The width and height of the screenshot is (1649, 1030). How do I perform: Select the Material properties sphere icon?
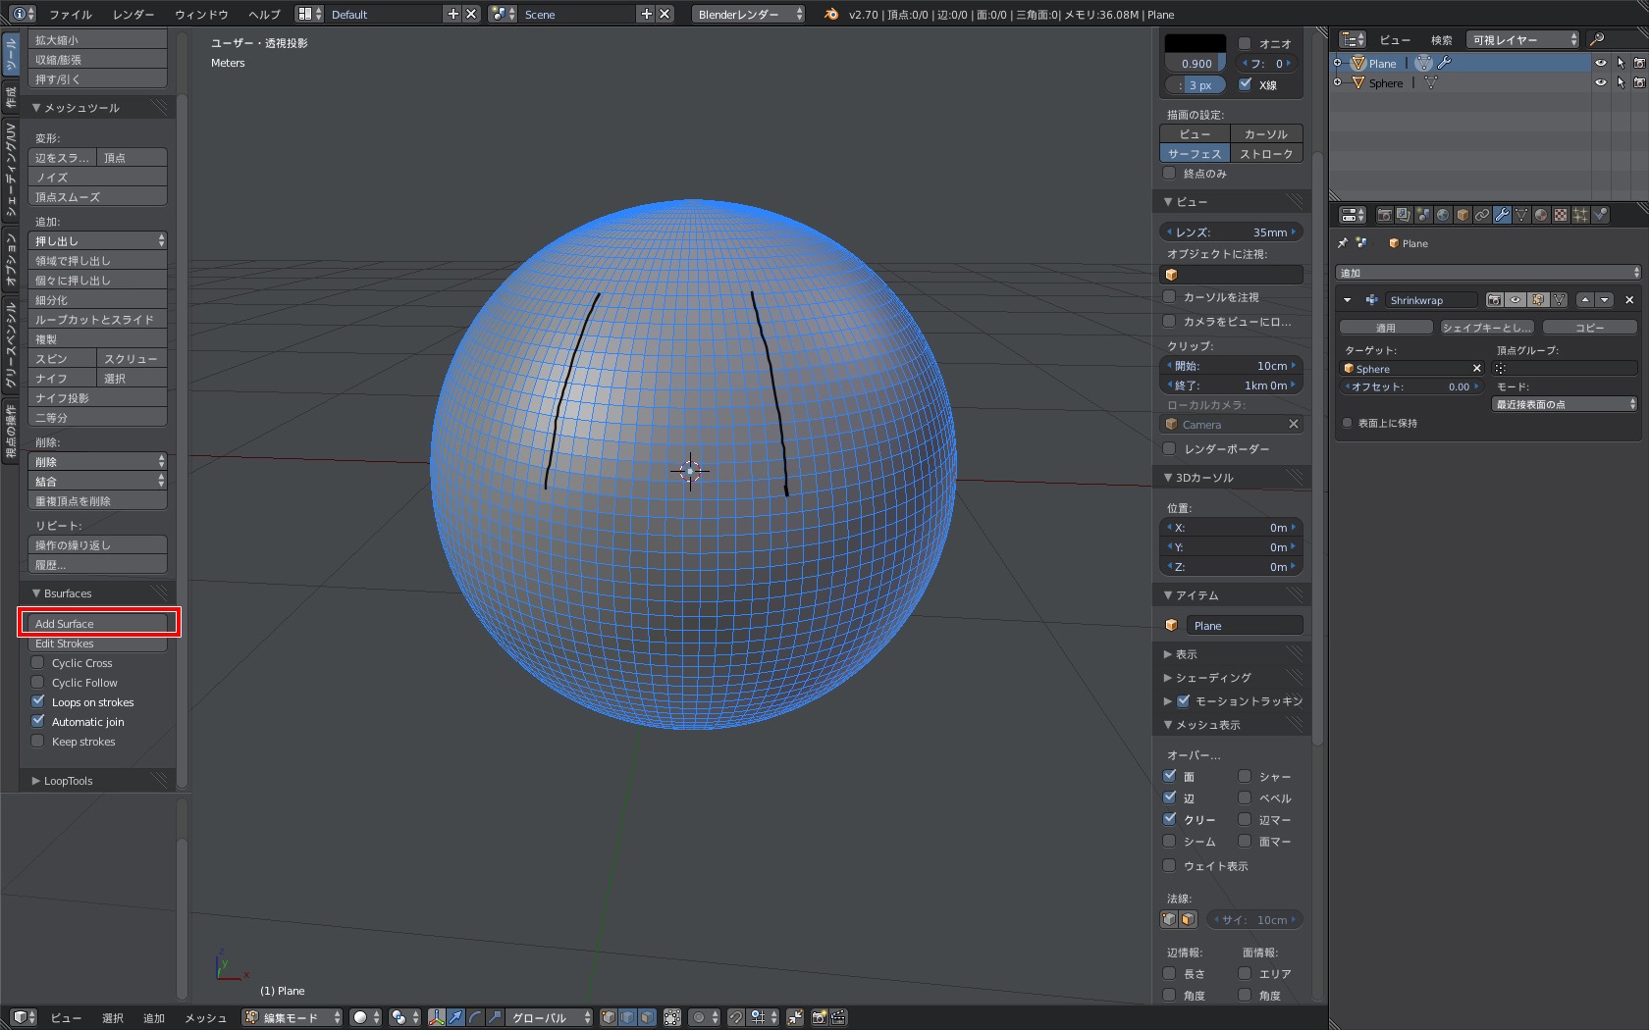coord(1541,215)
